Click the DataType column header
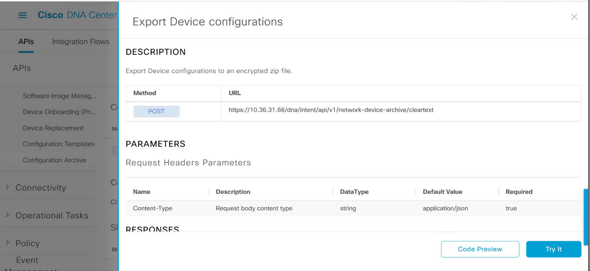The width and height of the screenshot is (590, 271). tap(354, 192)
